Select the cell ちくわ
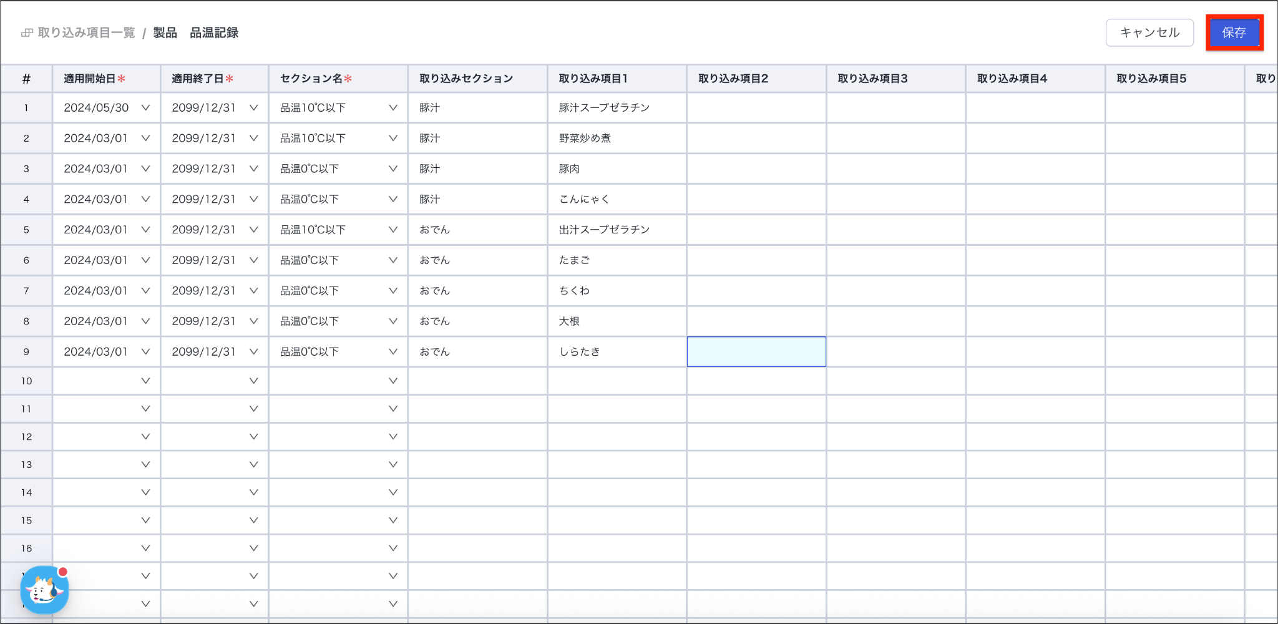Image resolution: width=1278 pixels, height=624 pixels. coord(617,291)
